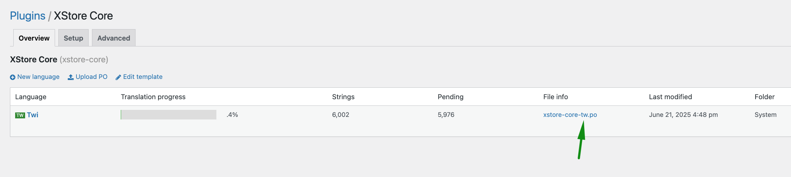This screenshot has height=177, width=791.
Task: Switch to the Setup tab
Action: [x=73, y=38]
